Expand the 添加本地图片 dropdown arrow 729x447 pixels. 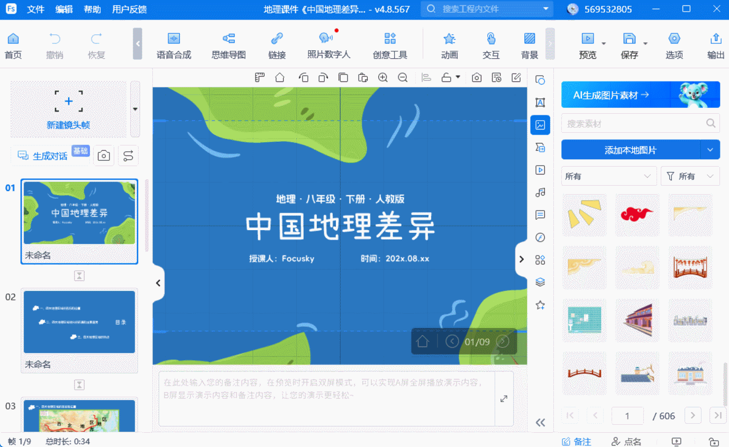coord(710,150)
